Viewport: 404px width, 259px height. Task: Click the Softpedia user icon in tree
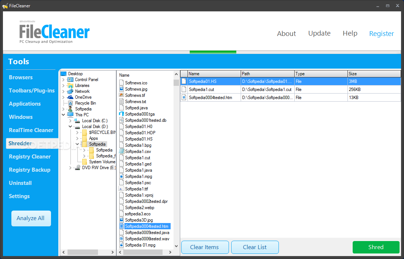coord(70,109)
